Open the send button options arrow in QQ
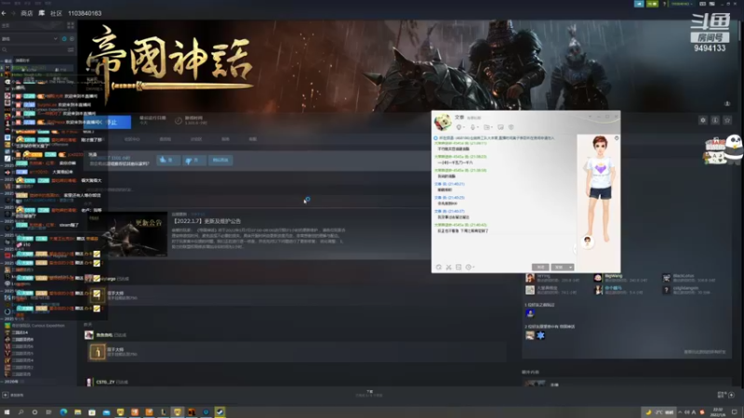744x418 pixels. pyautogui.click(x=571, y=268)
